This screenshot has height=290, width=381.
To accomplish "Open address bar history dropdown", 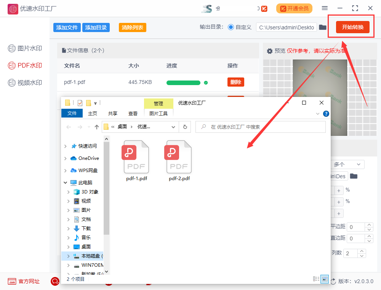I will coord(173,127).
